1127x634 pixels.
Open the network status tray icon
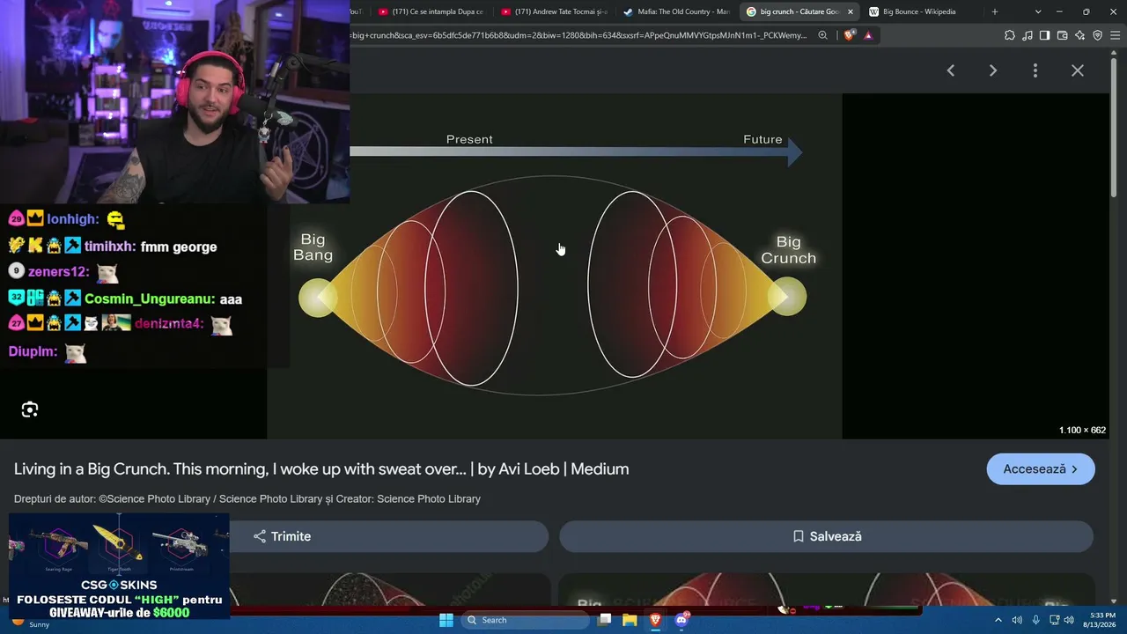(1054, 620)
